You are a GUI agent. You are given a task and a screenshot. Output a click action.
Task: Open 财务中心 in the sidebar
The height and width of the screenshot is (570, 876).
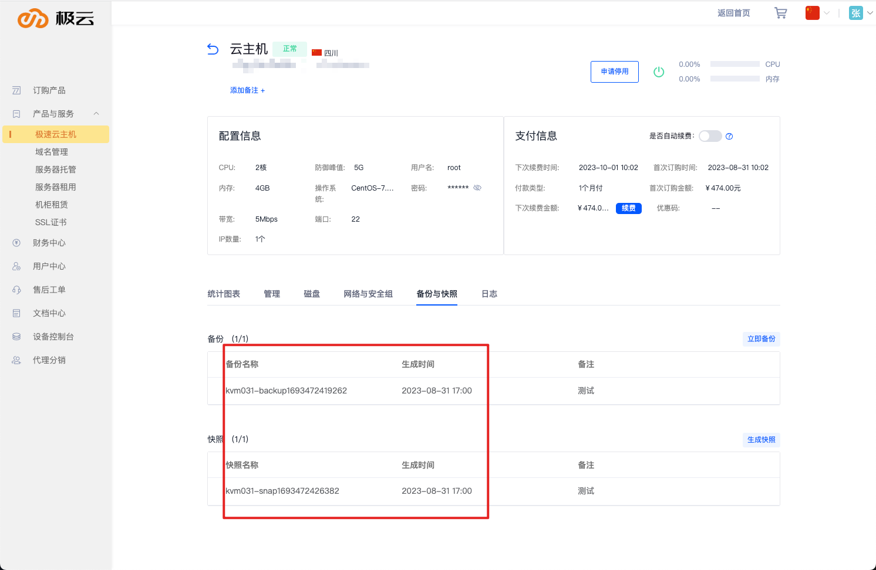pyautogui.click(x=49, y=243)
